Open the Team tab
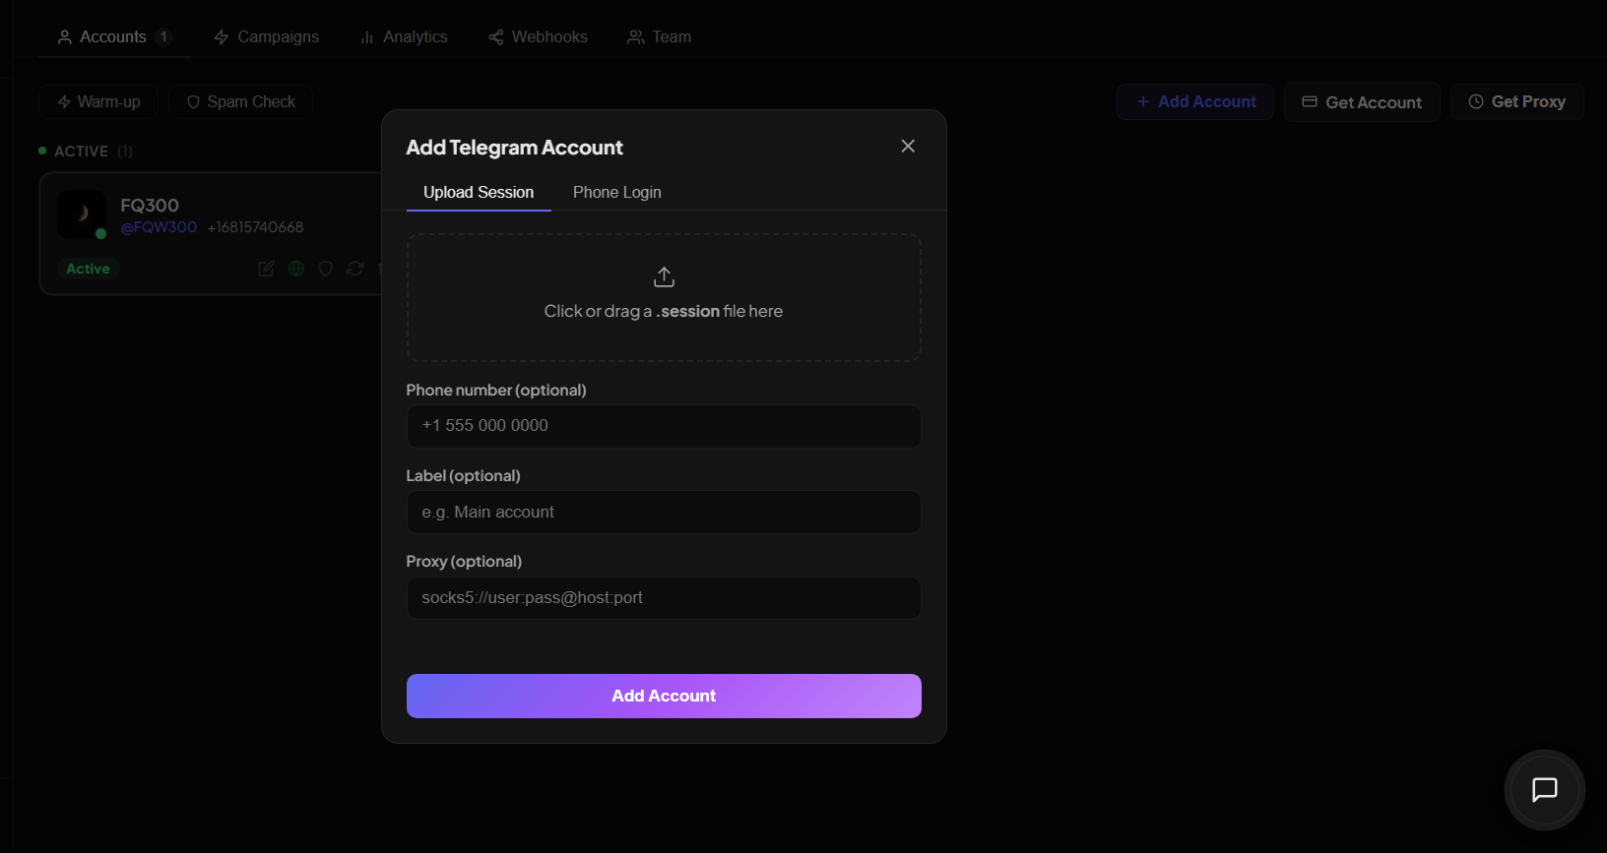The width and height of the screenshot is (1607, 853). pos(660,36)
